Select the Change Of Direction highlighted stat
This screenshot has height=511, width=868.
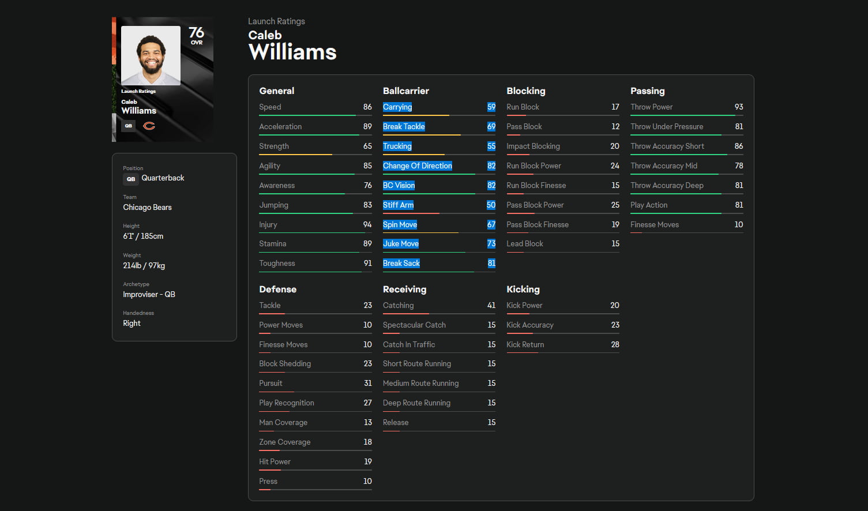[x=418, y=166]
